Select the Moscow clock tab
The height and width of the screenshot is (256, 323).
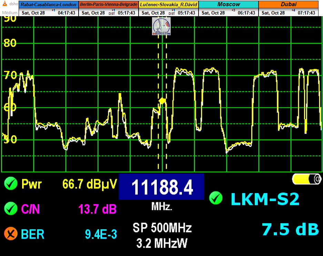coord(229,5)
